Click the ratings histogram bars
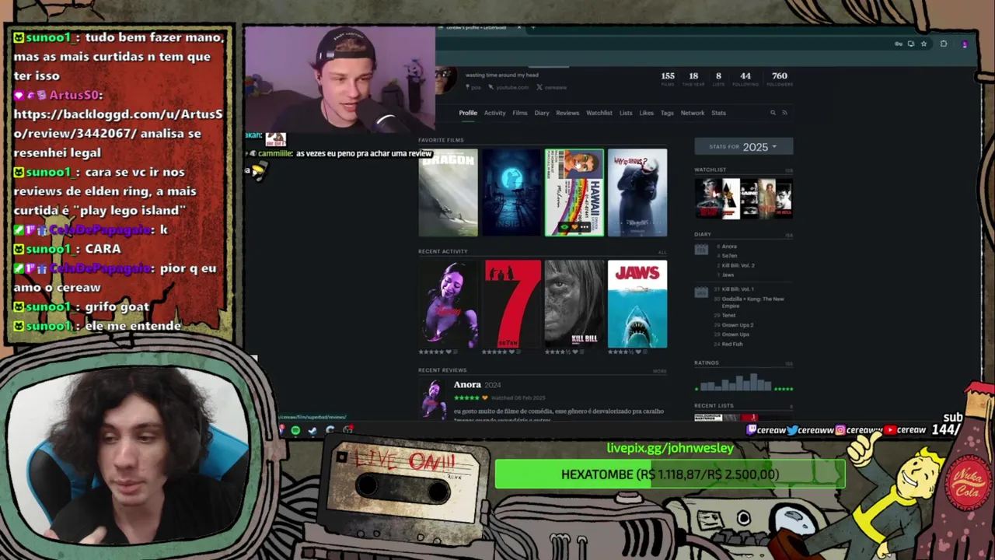The height and width of the screenshot is (560, 995). (x=735, y=383)
